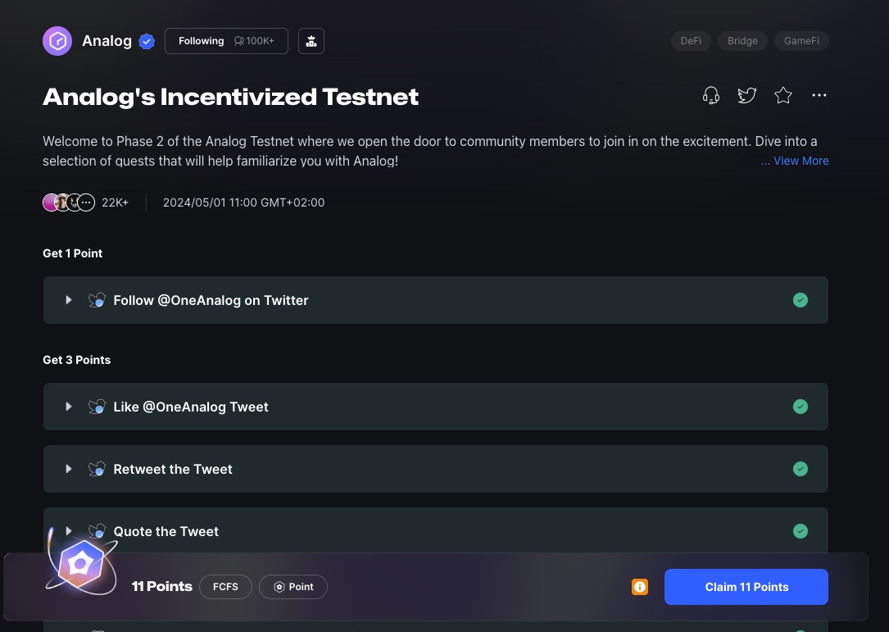The height and width of the screenshot is (632, 889).
Task: Select the DeFi category tag
Action: point(691,41)
